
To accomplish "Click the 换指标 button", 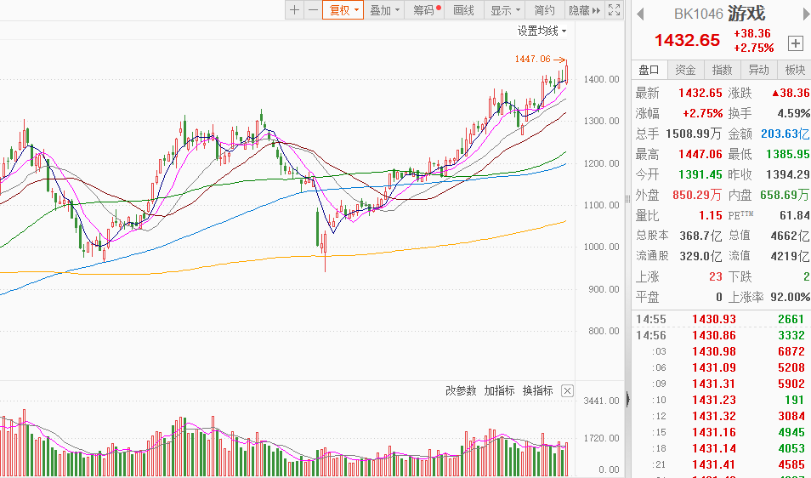I will 537,390.
